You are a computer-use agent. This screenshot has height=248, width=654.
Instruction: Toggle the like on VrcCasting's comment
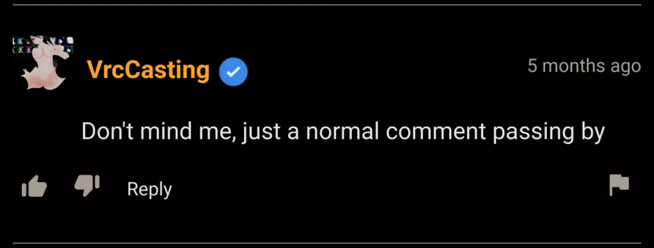point(34,187)
